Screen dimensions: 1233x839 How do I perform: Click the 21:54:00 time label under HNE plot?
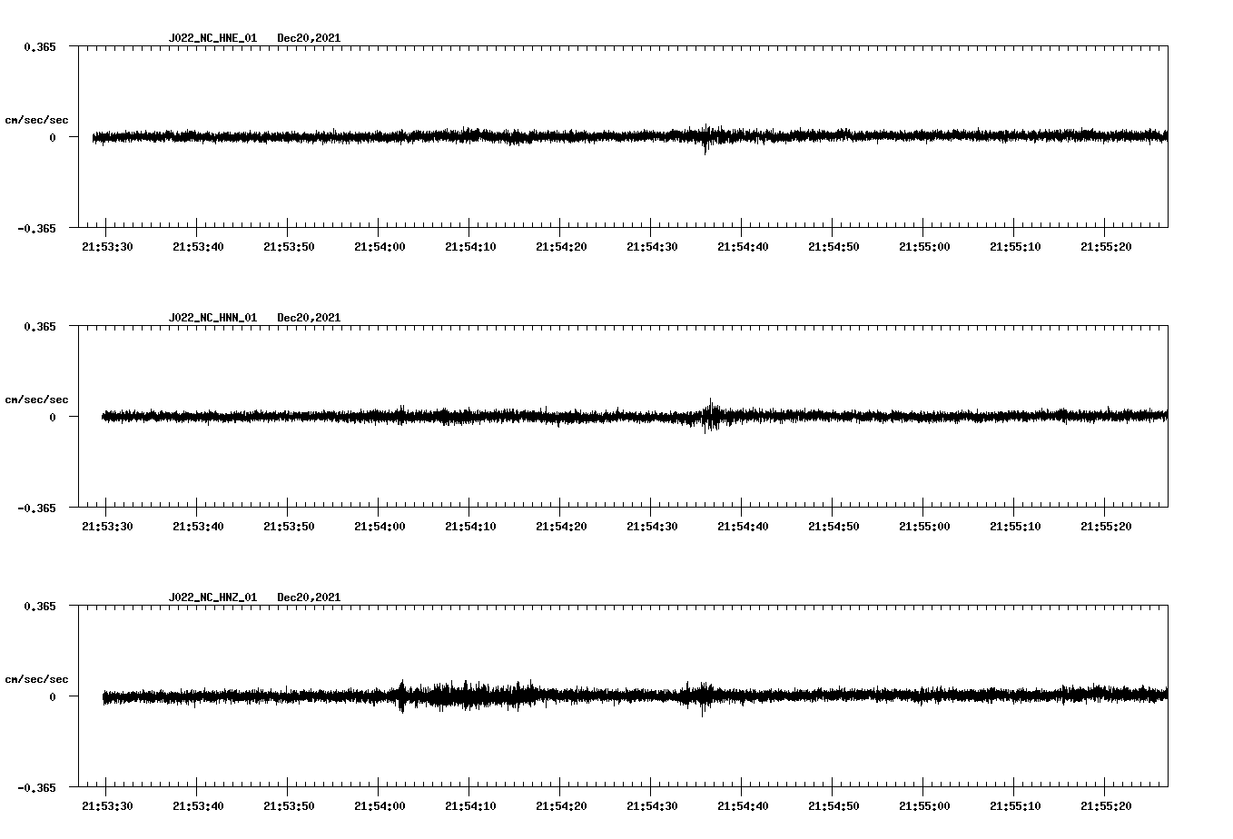pos(380,246)
